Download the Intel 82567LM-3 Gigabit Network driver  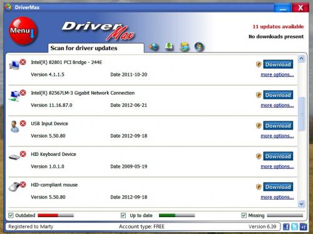pos(278,95)
